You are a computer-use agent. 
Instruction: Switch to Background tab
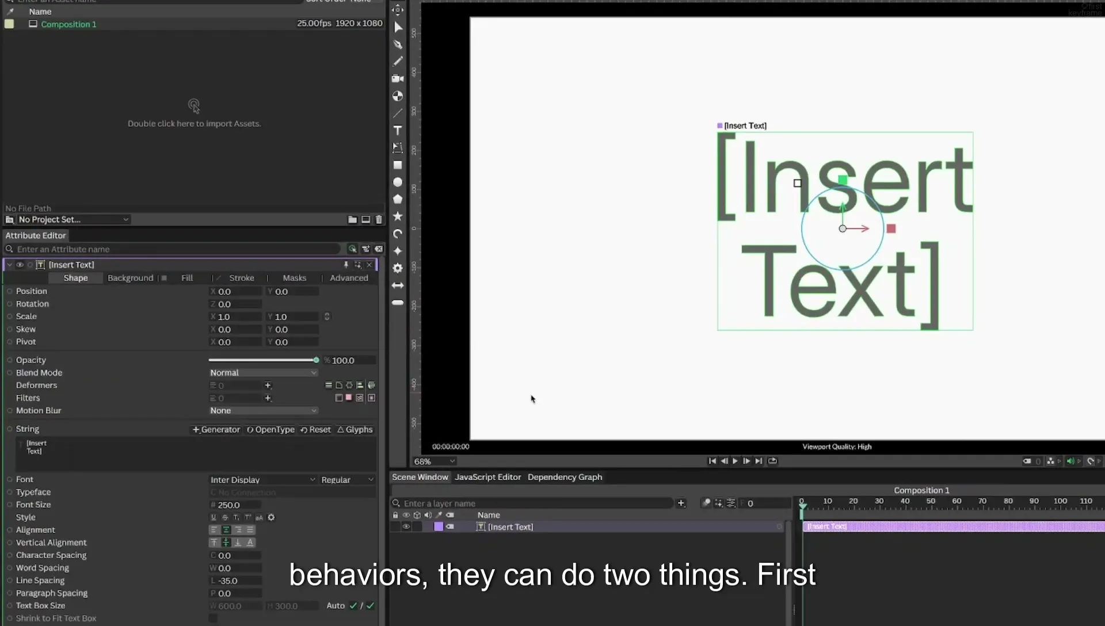130,278
